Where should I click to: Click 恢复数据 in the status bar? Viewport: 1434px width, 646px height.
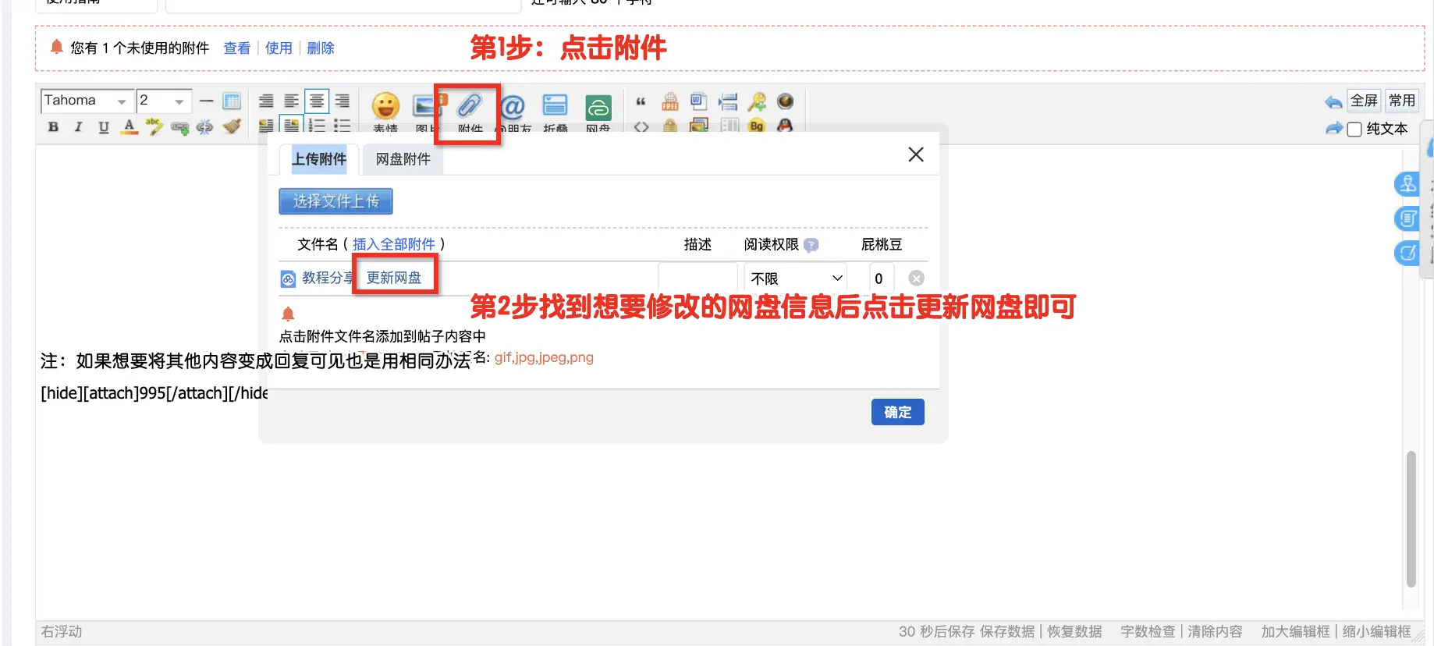(x=1074, y=631)
